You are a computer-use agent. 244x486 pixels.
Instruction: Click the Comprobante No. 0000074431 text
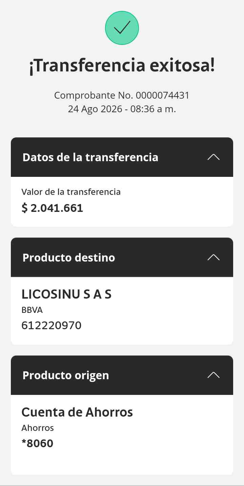point(122,96)
